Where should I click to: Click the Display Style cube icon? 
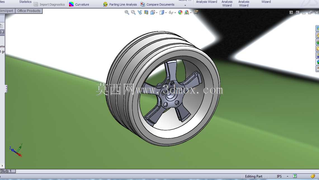tap(162, 12)
